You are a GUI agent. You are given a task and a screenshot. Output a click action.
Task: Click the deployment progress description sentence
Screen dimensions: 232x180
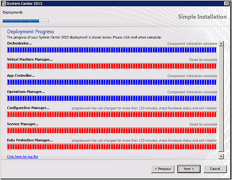click(84, 37)
